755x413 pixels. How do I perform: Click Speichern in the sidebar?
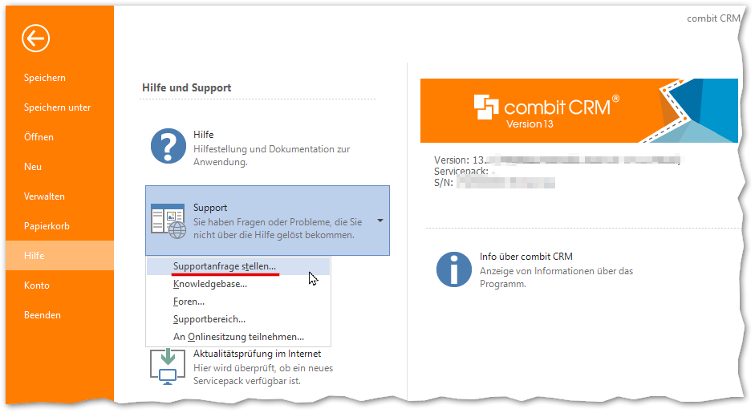click(x=45, y=78)
